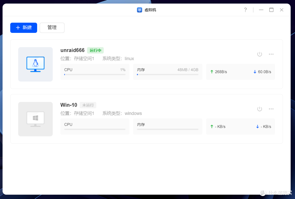This screenshot has height=199, width=295.
Task: Open the 管理 menu
Action: (52, 28)
